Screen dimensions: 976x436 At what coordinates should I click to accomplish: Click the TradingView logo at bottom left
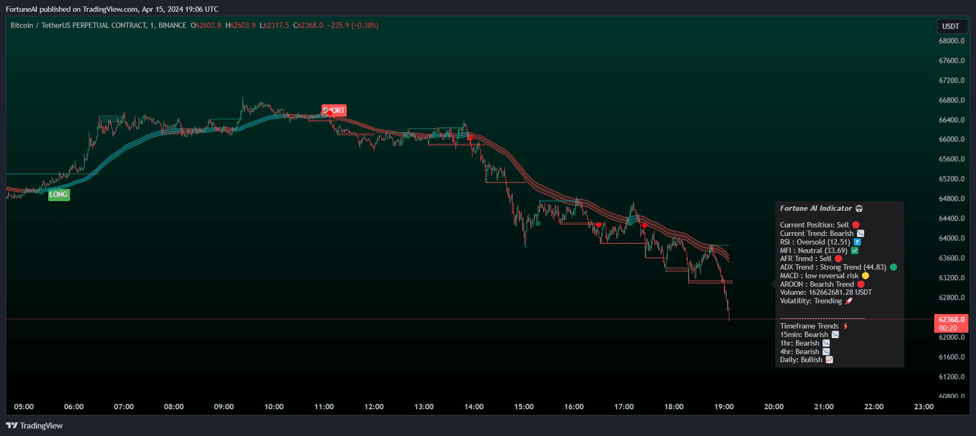pos(34,425)
